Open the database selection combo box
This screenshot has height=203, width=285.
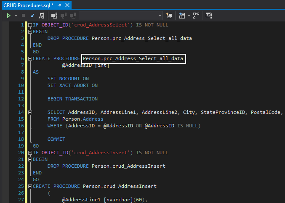[121, 16]
